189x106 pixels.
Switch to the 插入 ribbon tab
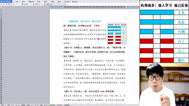[24, 2]
